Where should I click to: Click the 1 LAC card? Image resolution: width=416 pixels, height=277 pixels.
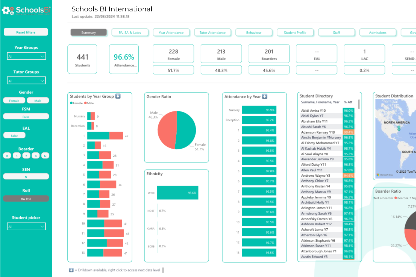365,54
